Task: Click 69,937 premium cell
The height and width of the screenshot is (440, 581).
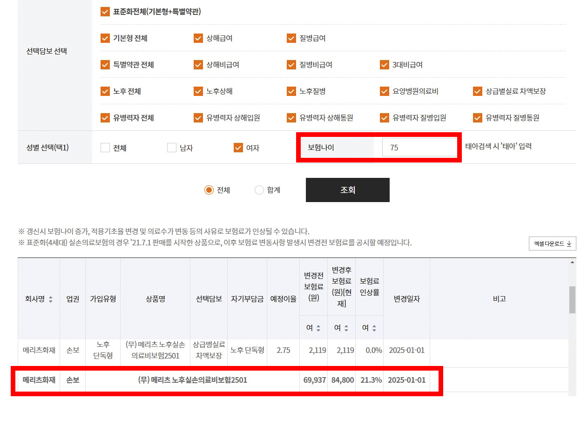Action: click(314, 380)
